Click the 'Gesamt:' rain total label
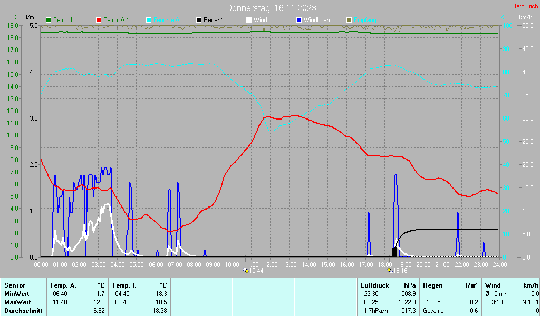 pyautogui.click(x=433, y=311)
